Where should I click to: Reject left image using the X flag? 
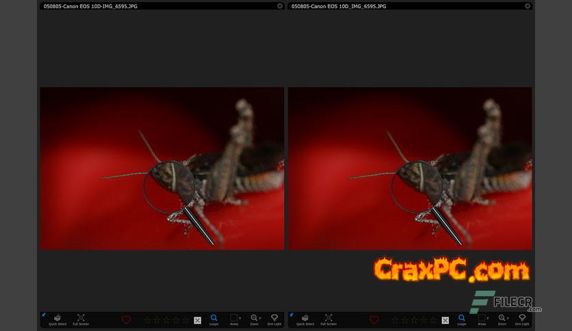tap(197, 321)
